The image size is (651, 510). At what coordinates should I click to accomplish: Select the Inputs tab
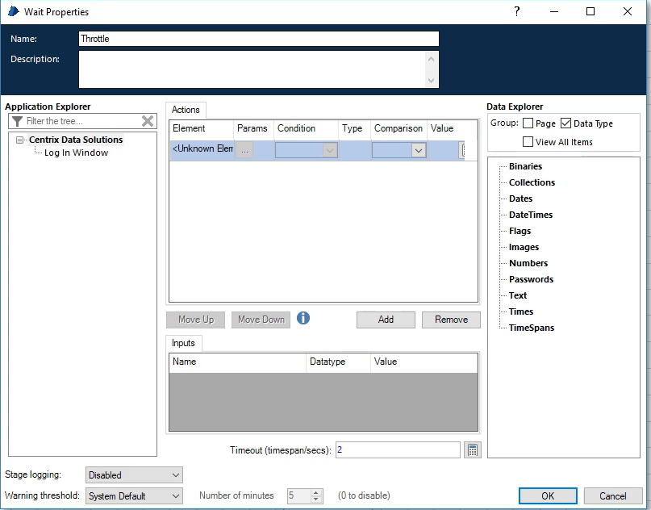pos(183,343)
